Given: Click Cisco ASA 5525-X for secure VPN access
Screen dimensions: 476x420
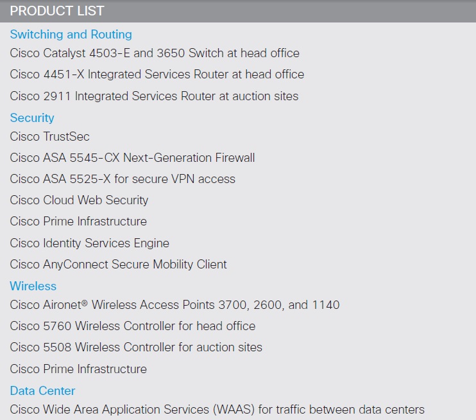Looking at the screenshot, I should pyautogui.click(x=123, y=179).
